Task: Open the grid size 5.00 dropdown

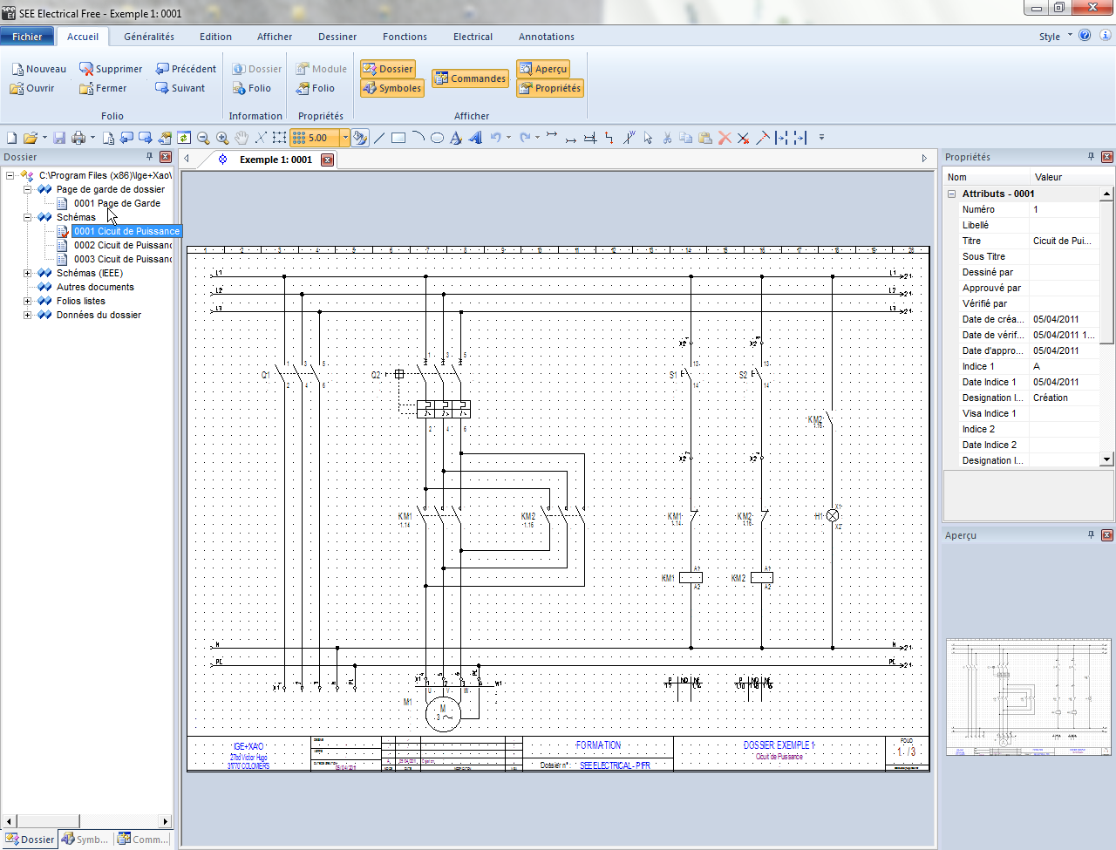Action: tap(345, 138)
